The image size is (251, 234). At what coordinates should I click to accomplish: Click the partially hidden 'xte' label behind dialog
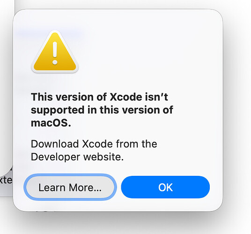point(6,180)
